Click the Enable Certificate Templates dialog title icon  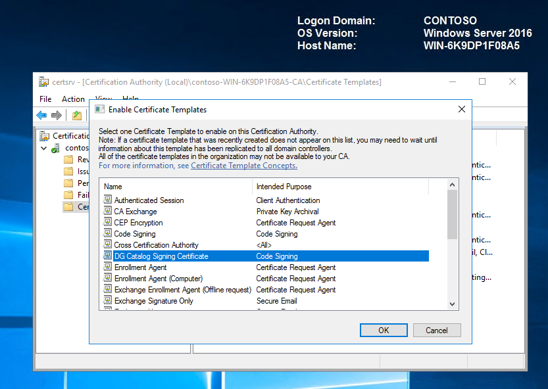tap(99, 109)
